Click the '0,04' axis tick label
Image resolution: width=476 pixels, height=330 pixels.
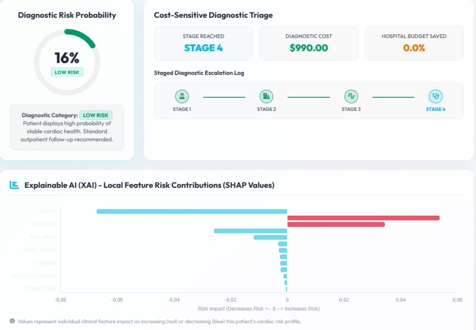401,300
